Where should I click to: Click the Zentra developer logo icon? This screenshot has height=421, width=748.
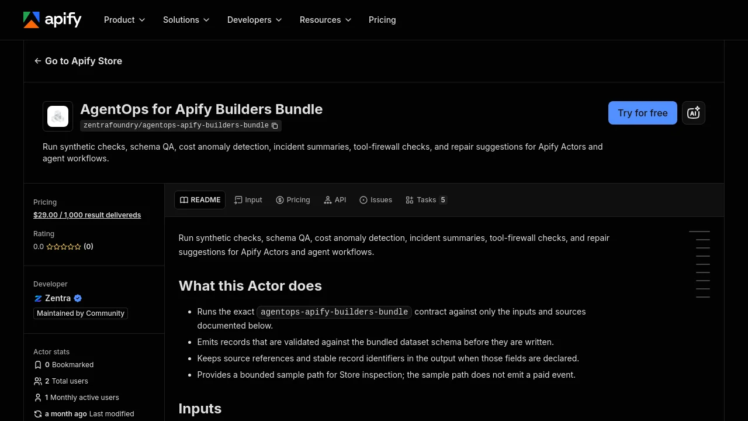[38, 298]
